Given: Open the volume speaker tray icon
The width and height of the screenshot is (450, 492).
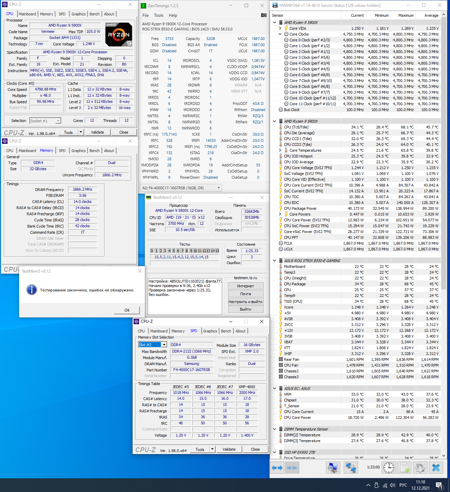Looking at the screenshot, I should [x=393, y=485].
